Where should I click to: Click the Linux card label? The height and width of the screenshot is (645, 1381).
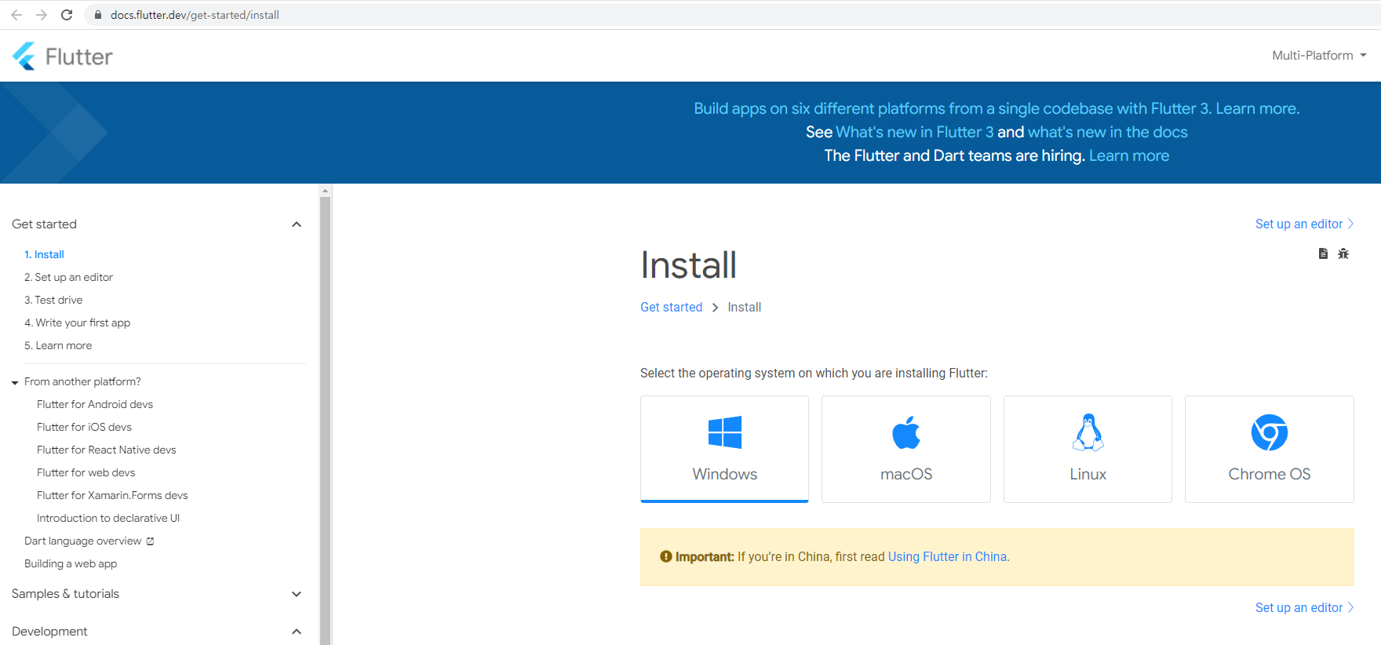coord(1088,474)
